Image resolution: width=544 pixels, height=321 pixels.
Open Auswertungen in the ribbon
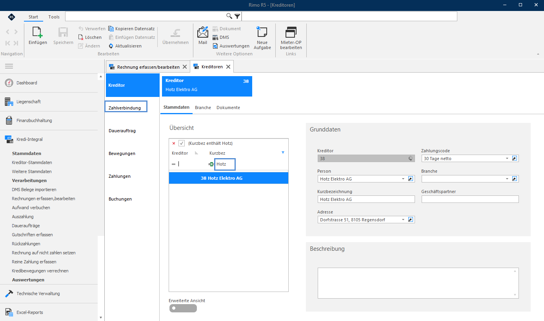pyautogui.click(x=231, y=46)
